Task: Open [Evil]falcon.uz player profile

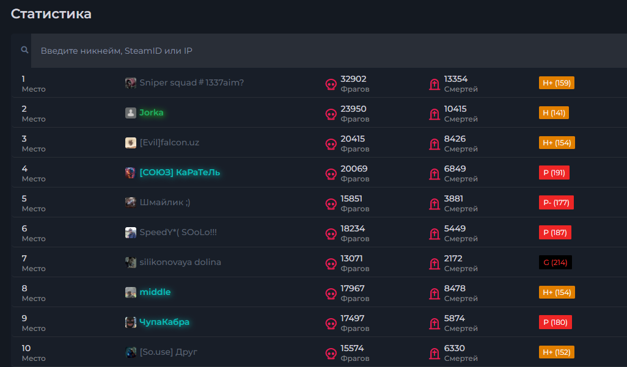Action: (169, 143)
